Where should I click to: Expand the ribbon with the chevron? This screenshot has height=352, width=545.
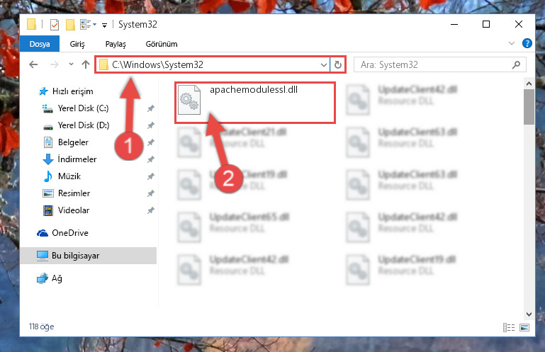click(x=511, y=43)
